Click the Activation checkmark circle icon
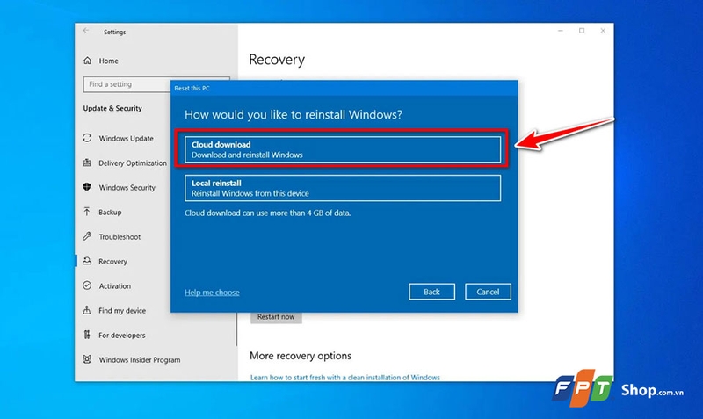 click(x=87, y=285)
